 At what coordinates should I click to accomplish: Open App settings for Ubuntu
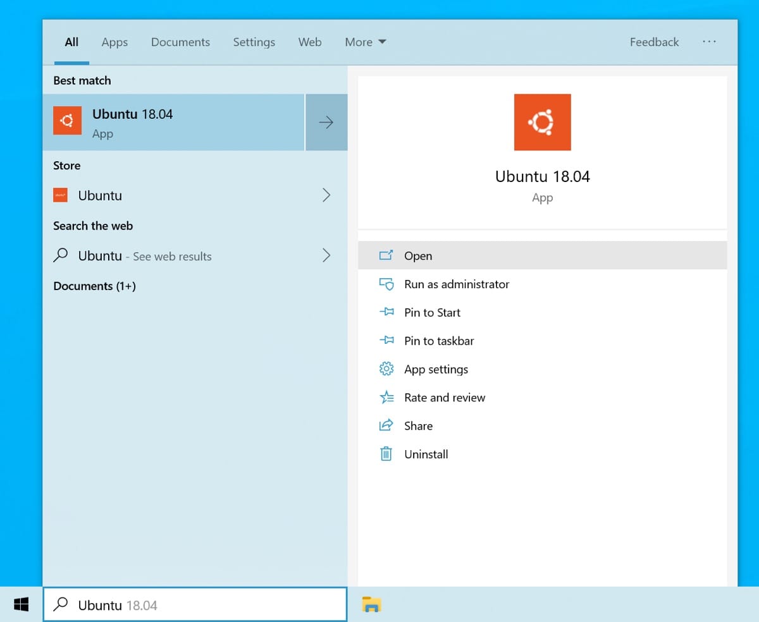[542, 369]
